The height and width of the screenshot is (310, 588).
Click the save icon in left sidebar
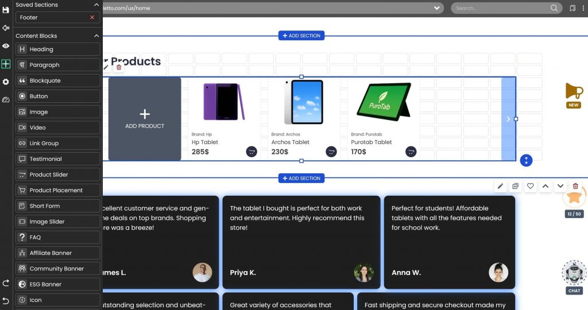(x=6, y=10)
